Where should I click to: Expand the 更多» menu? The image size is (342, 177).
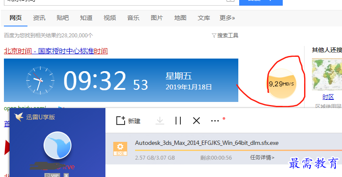[227, 18]
